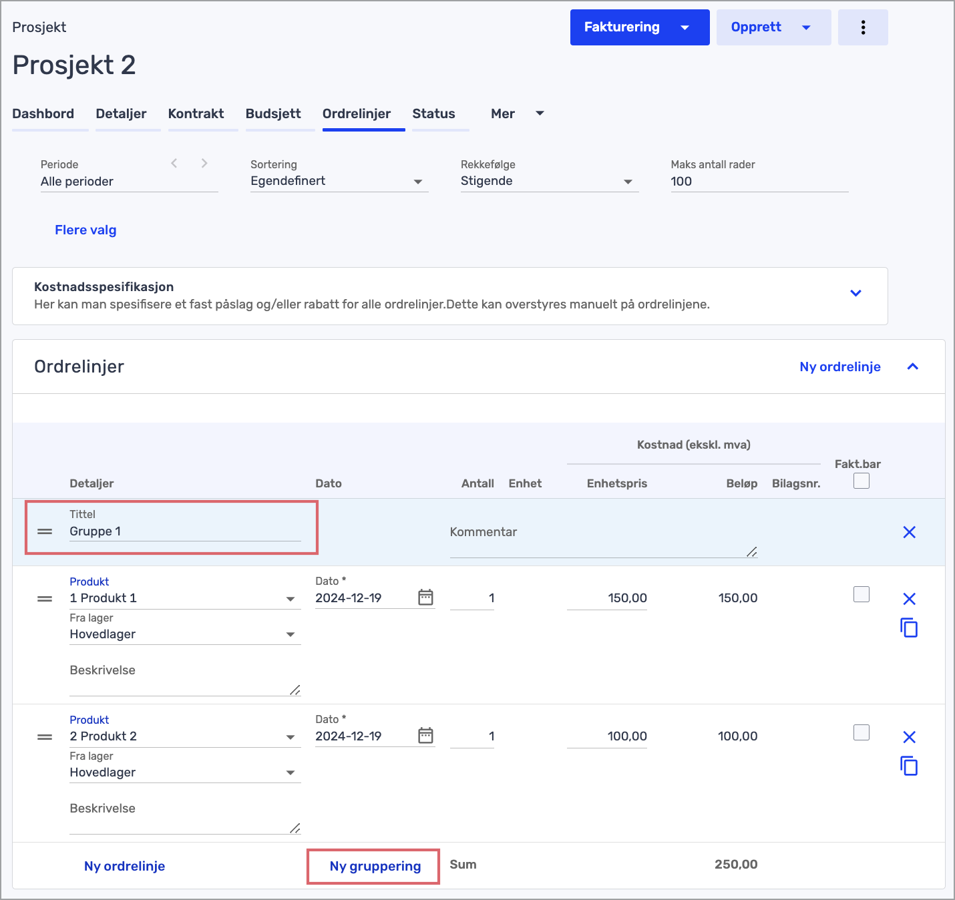Click the Beskrivelse field under Produkt 2

pyautogui.click(x=185, y=817)
